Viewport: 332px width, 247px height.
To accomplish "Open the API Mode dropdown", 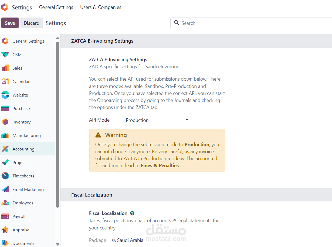I will 157,120.
